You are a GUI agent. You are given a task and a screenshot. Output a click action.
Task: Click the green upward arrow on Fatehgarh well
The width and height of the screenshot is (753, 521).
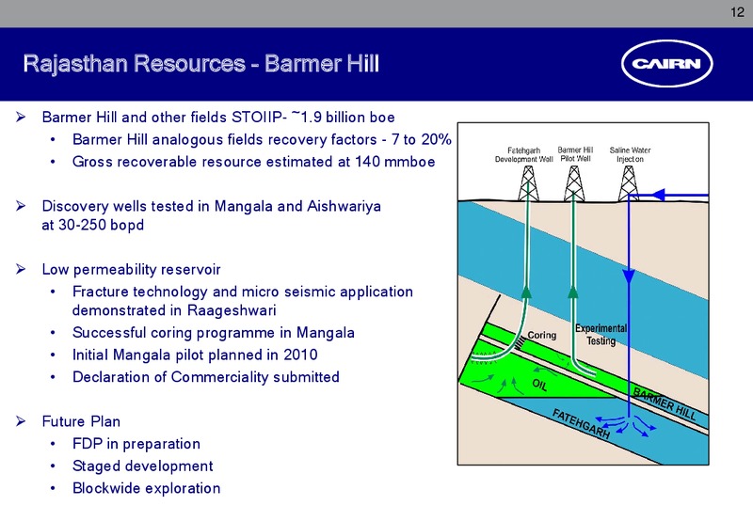(526, 292)
